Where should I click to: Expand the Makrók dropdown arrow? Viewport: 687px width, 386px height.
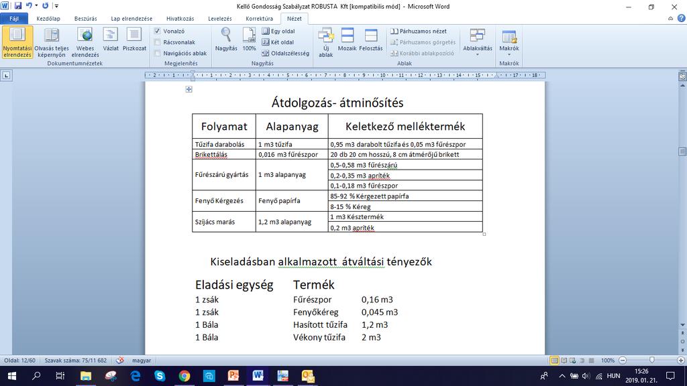pos(509,55)
